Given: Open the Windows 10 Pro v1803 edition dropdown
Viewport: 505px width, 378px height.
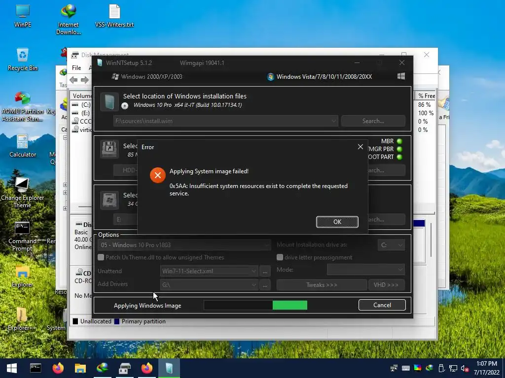Looking at the screenshot, I should (x=184, y=245).
